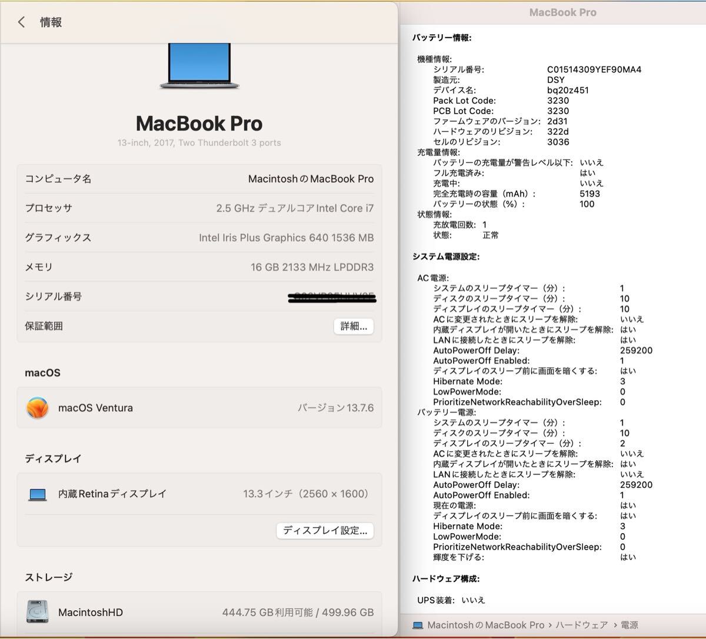
Task: Click the バッテリー電源: subsection label
Action: 447,412
